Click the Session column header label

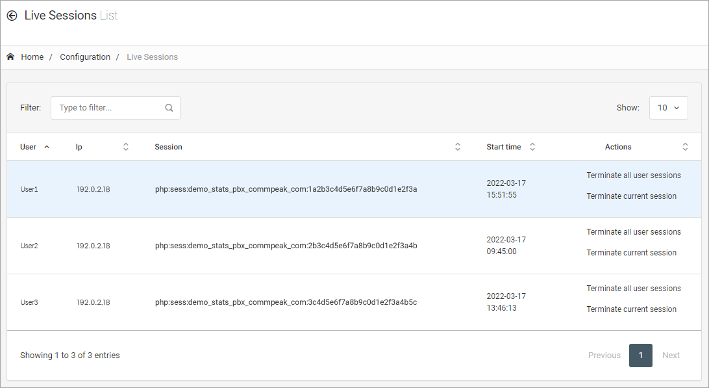pos(168,147)
